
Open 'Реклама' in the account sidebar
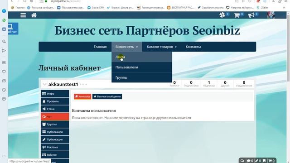point(55,147)
